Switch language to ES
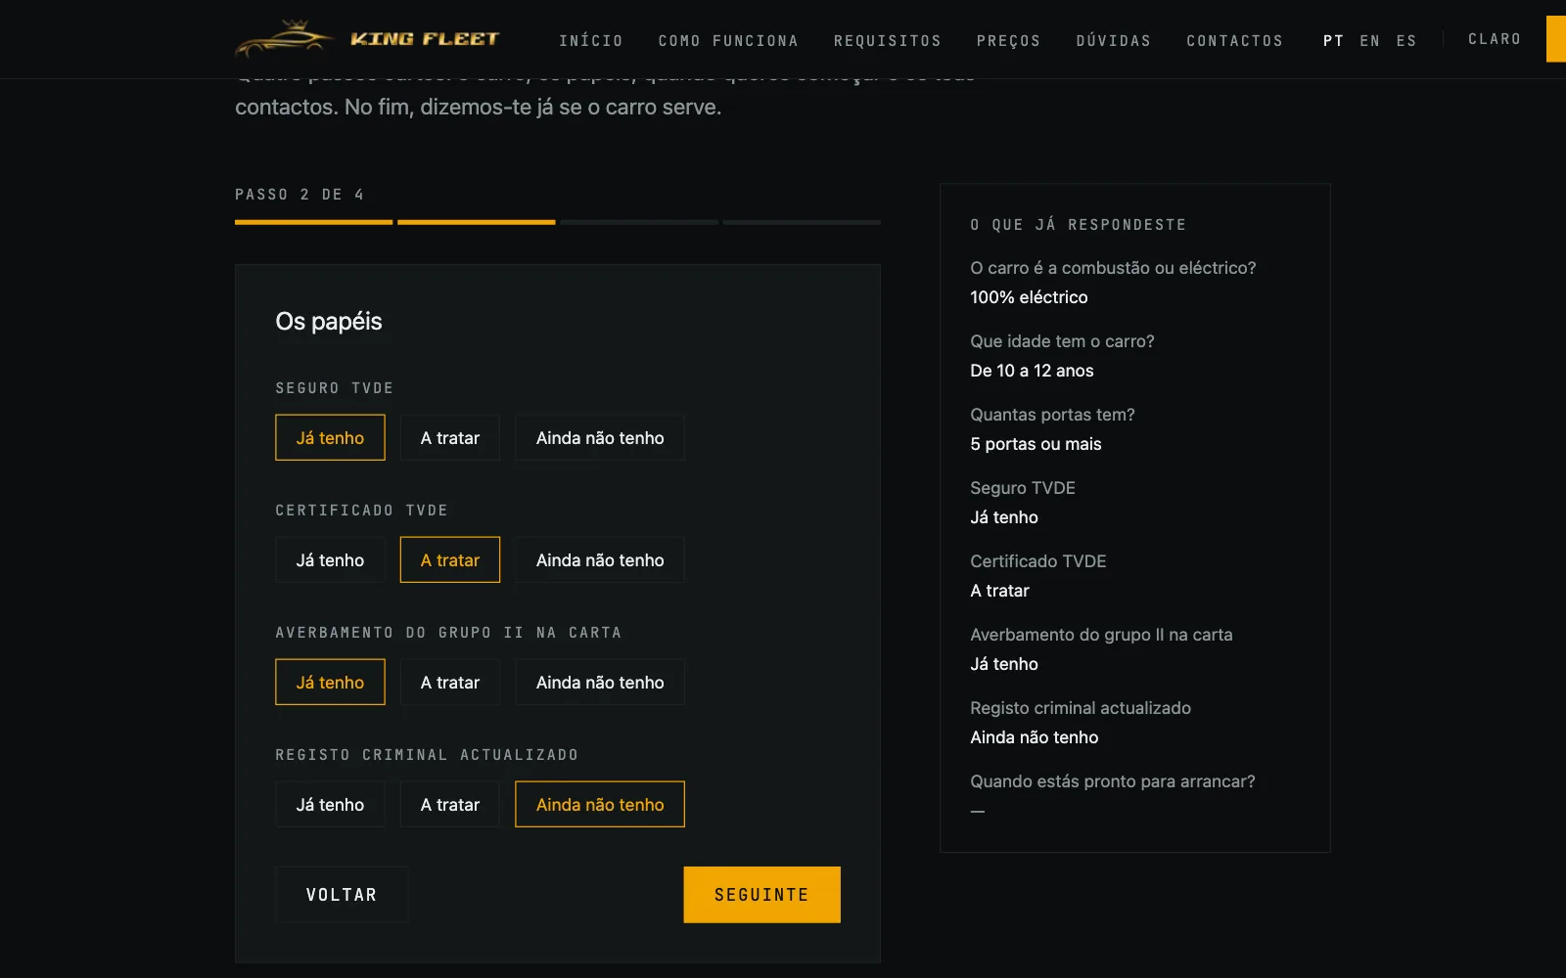This screenshot has width=1566, height=978. point(1406,40)
